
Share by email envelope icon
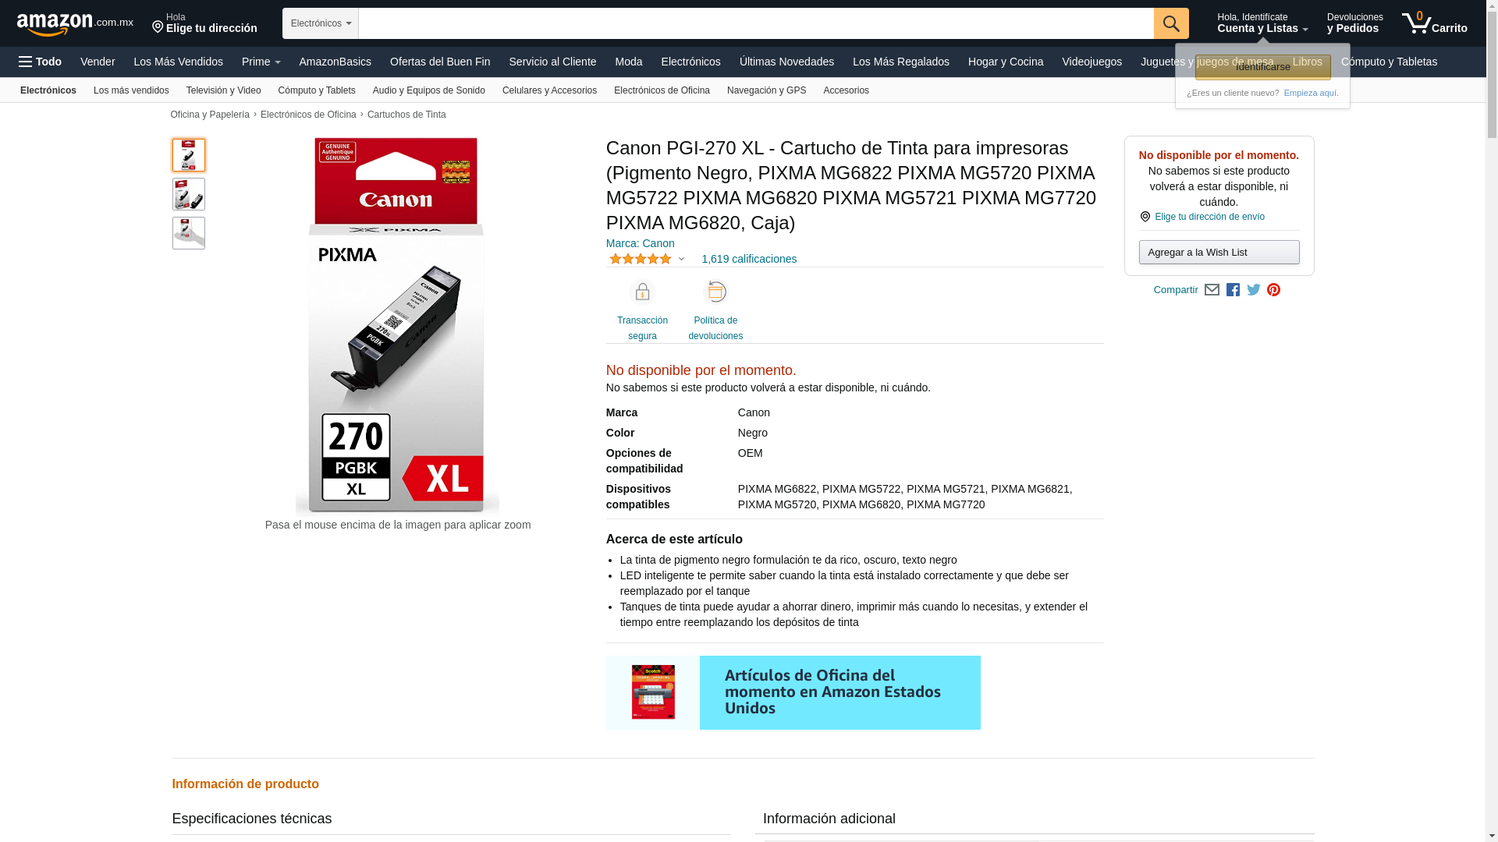coord(1212,290)
